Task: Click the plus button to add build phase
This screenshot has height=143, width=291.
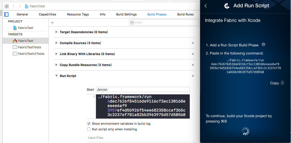Action: pos(52,22)
